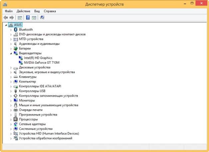
Task: Expand the Мониторы category
Action: (11, 100)
